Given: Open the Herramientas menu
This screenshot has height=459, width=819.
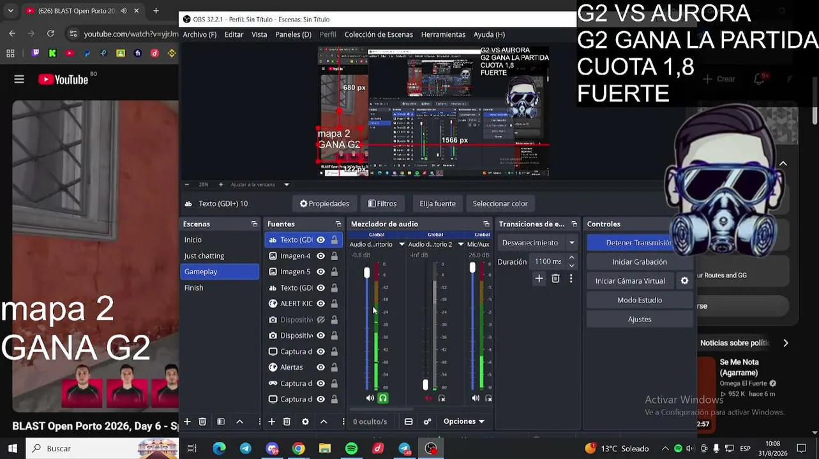Looking at the screenshot, I should point(443,34).
